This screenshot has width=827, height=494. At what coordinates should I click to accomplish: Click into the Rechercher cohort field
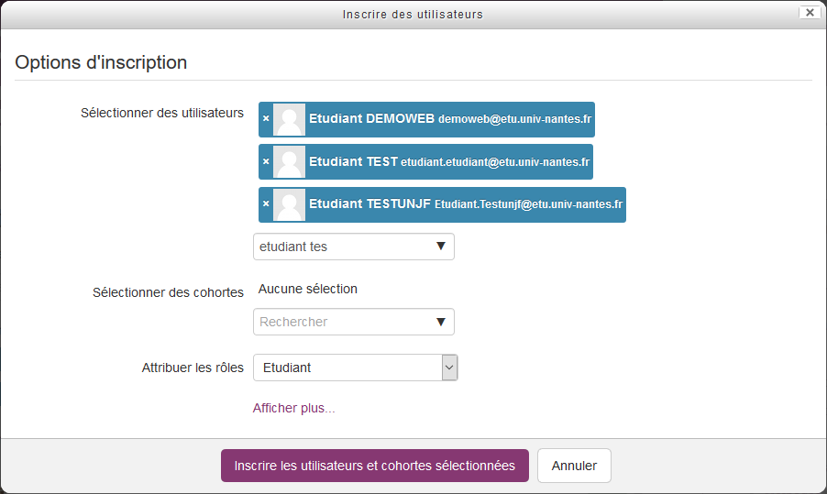click(x=339, y=322)
